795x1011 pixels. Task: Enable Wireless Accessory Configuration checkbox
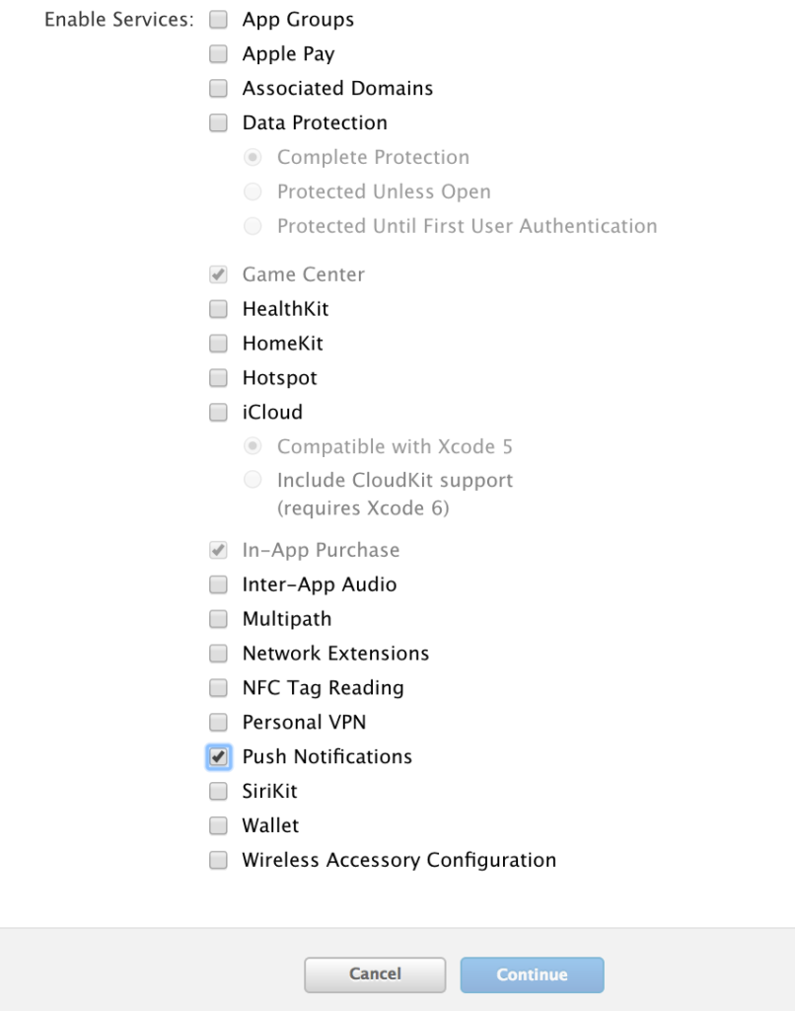click(218, 861)
